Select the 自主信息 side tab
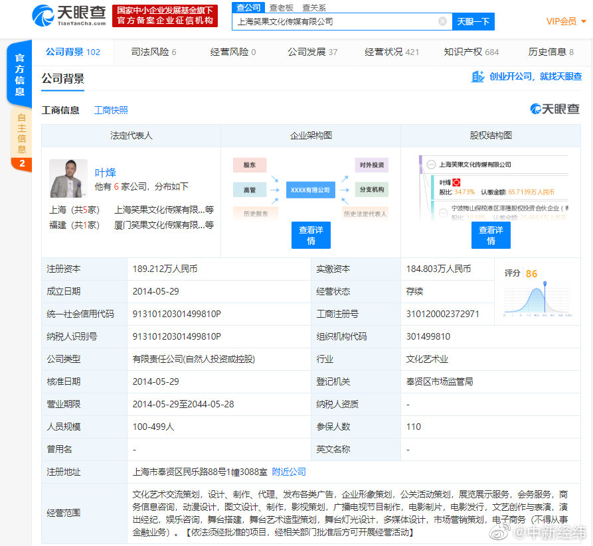Image resolution: width=593 pixels, height=546 pixels. [x=21, y=133]
